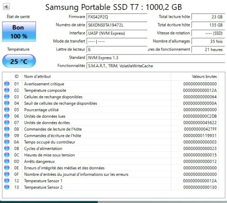Image resolution: width=227 pixels, height=203 pixels.
Task: Click status icon for Temps occupé du contrôleur
Action: tap(7, 142)
